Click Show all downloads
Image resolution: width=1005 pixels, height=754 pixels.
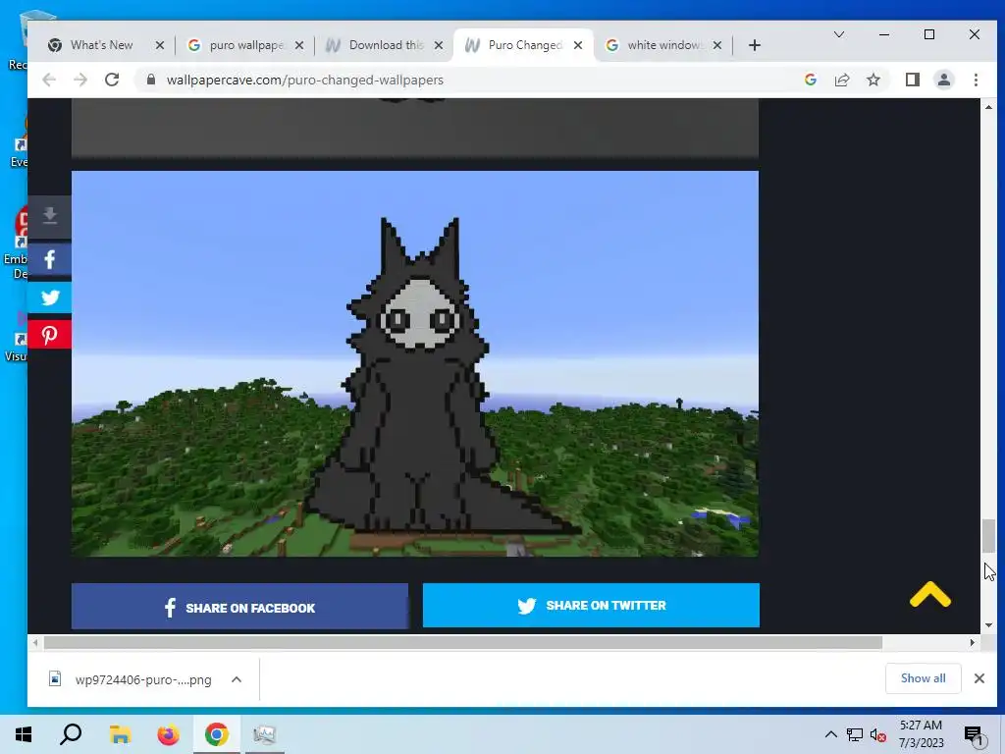(x=923, y=678)
